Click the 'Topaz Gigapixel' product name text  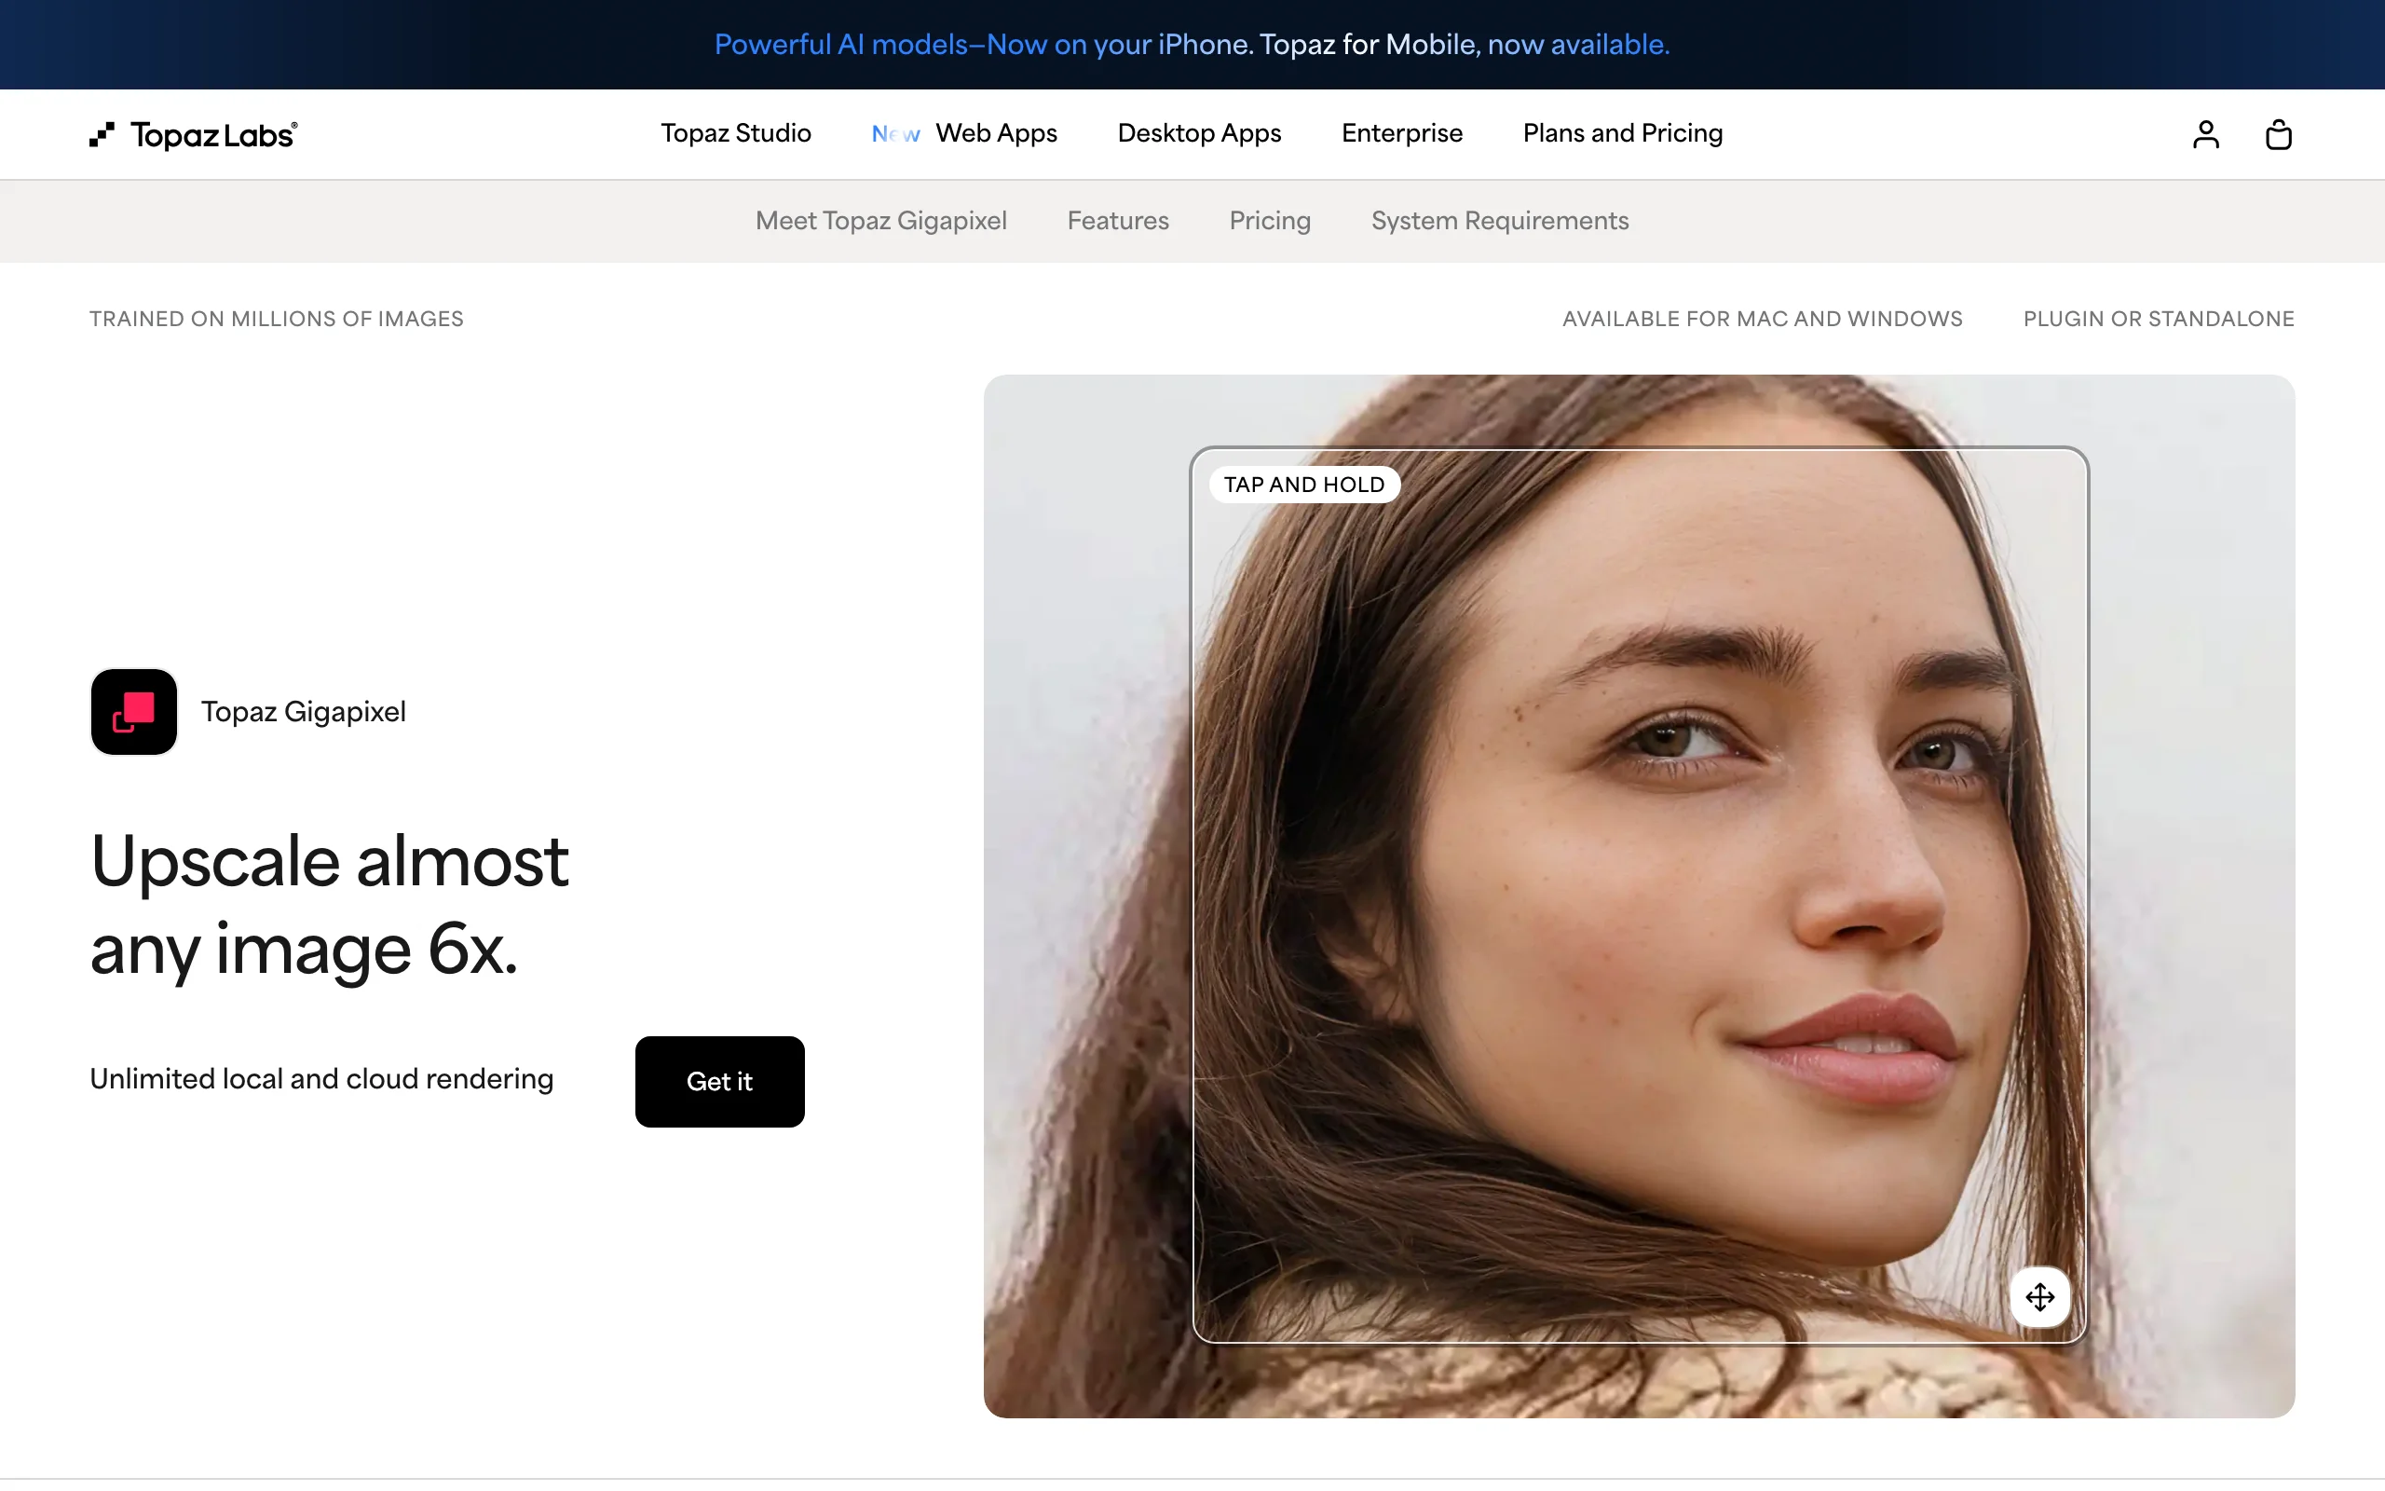click(x=304, y=712)
